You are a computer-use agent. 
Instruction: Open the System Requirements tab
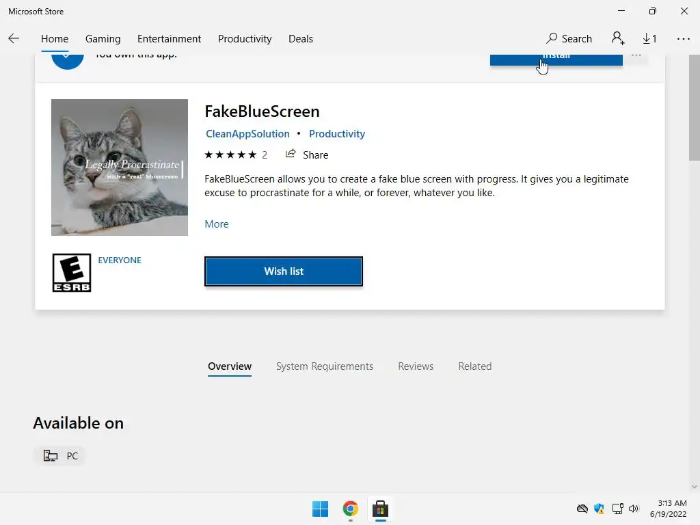point(325,366)
